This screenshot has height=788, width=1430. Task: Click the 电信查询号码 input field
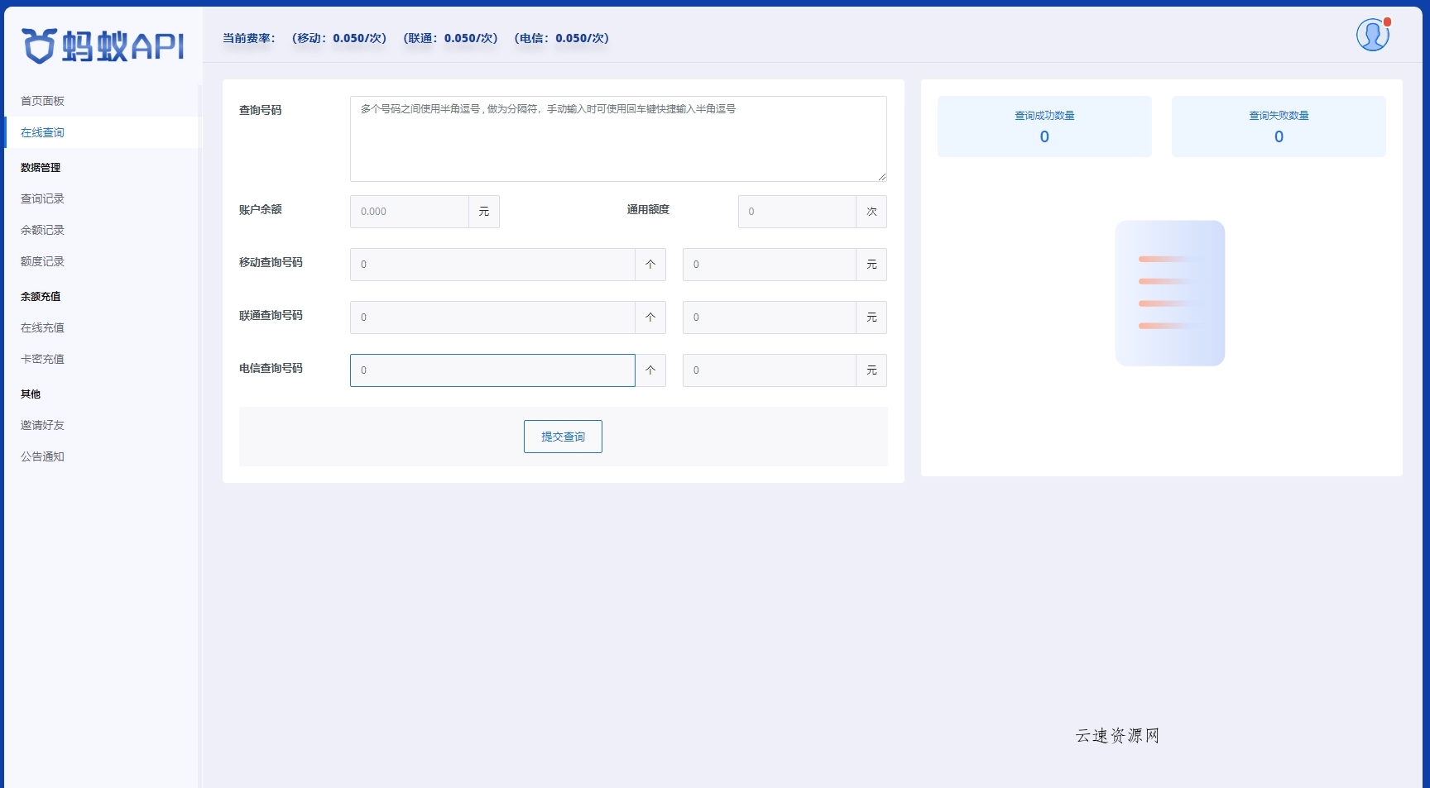[x=492, y=370]
